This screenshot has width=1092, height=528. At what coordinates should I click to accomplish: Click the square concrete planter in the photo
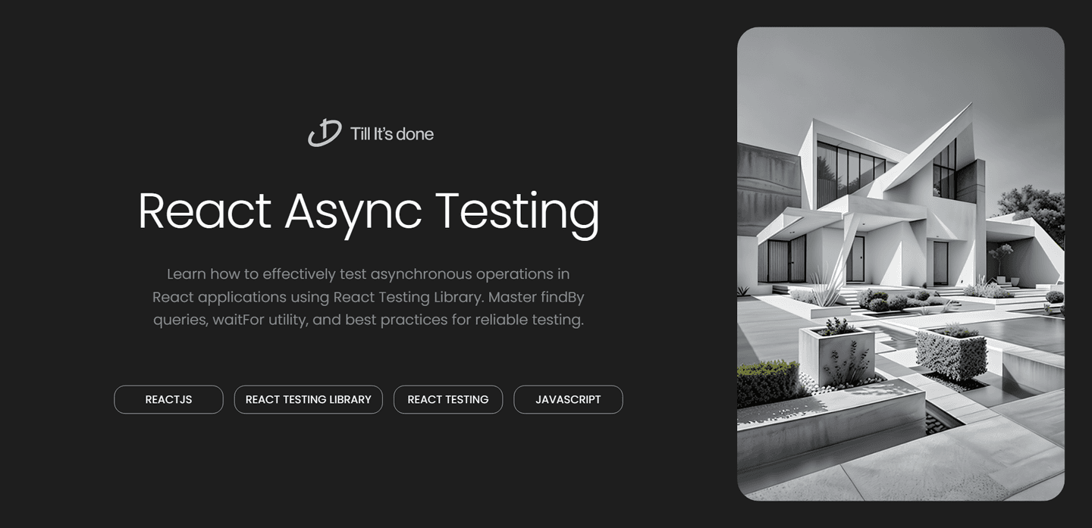tap(836, 355)
